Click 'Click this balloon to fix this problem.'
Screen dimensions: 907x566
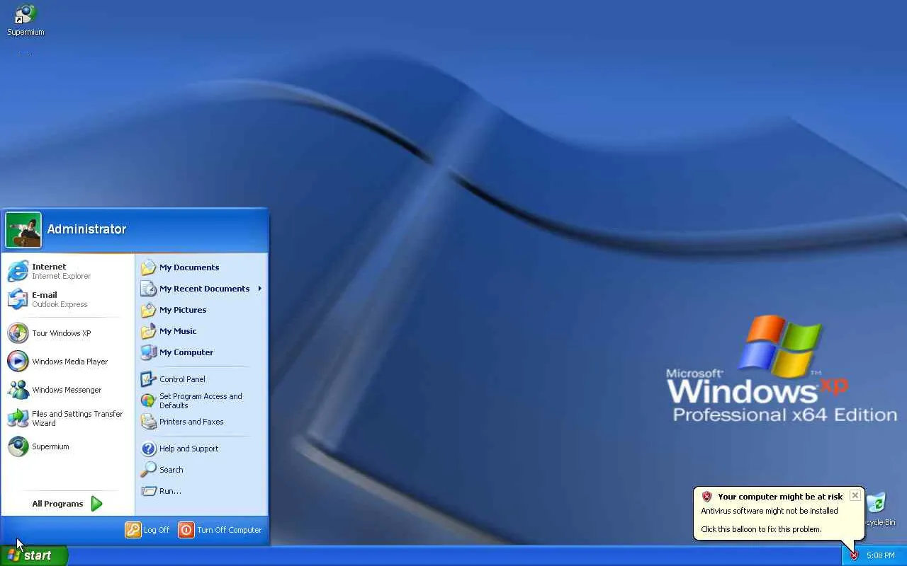pos(761,529)
